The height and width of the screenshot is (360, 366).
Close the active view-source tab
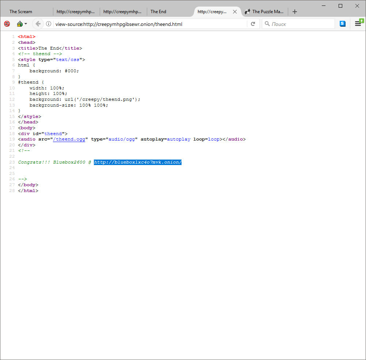[x=235, y=12]
